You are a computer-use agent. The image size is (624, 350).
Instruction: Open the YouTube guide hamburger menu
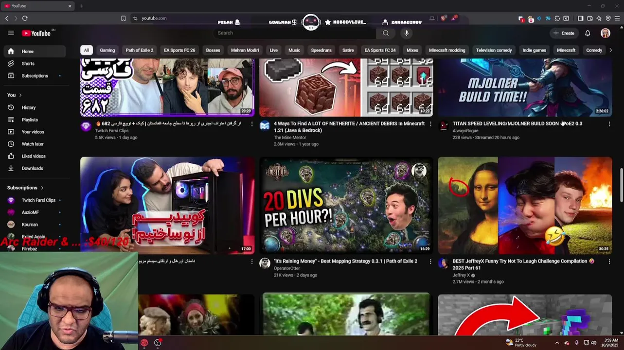(x=11, y=33)
